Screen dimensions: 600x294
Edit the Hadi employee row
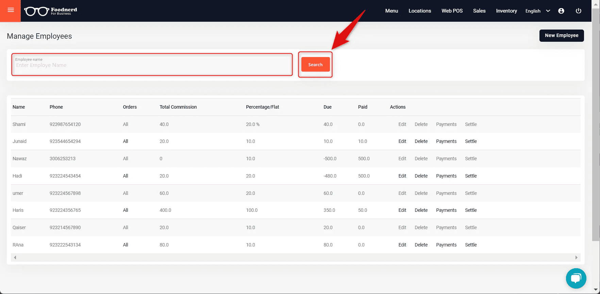click(x=402, y=176)
